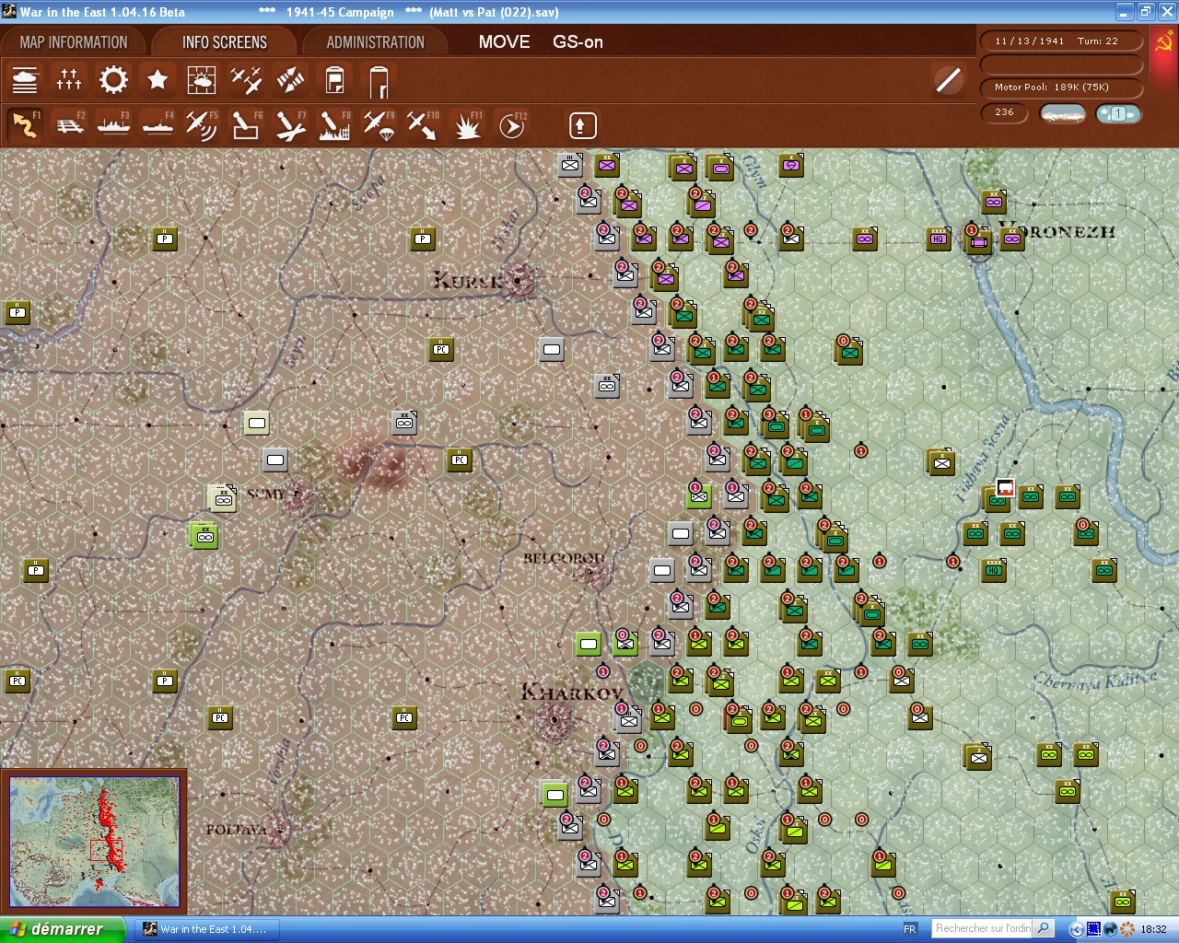Open the losses screen with cross grave markers

coord(69,80)
